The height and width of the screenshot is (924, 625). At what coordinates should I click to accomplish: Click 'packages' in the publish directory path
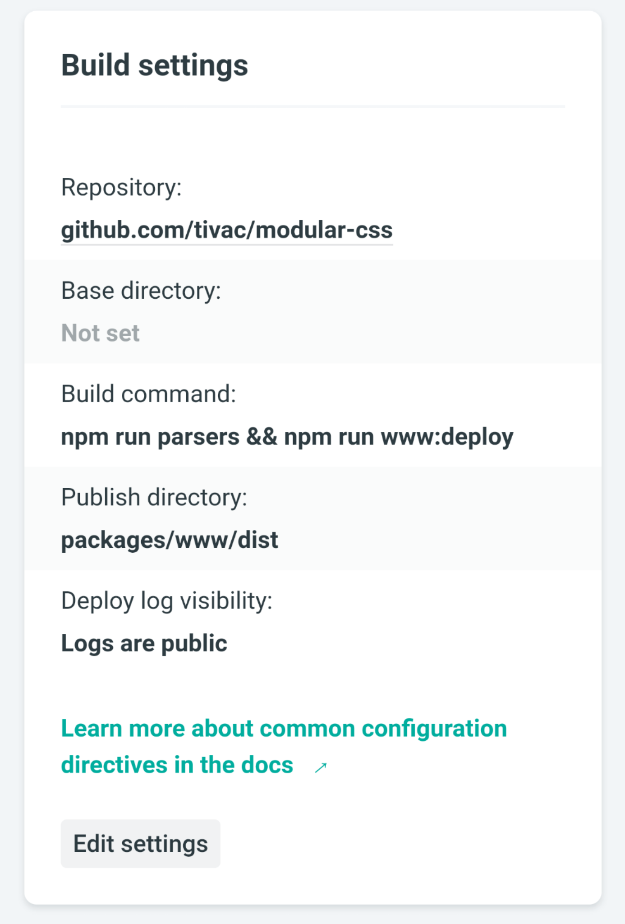(x=112, y=541)
